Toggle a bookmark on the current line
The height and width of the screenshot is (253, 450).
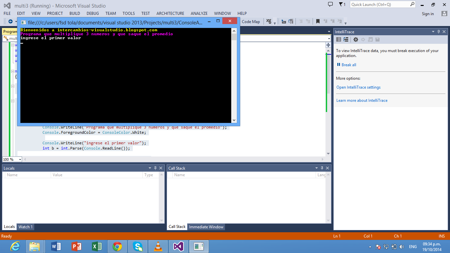(317, 21)
